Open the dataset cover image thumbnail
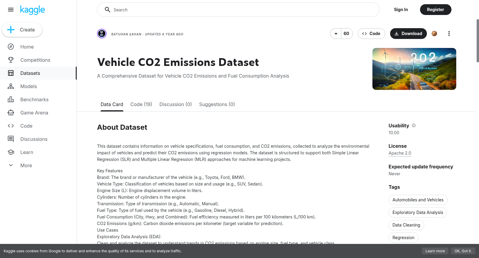 point(414,69)
